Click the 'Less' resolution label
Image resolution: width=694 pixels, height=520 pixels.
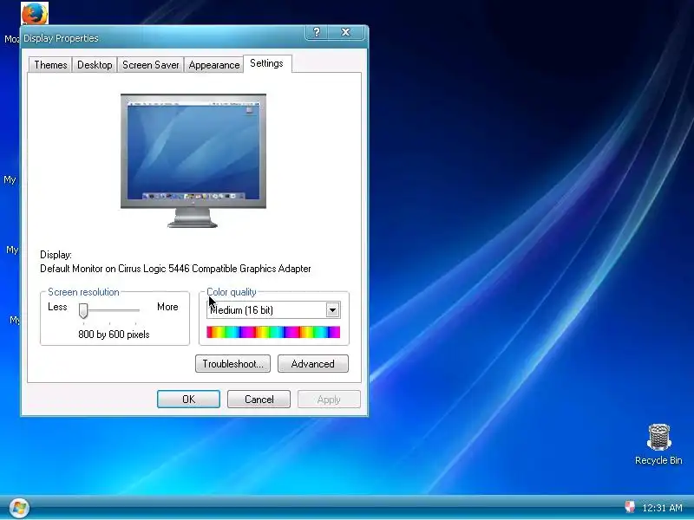coord(57,307)
